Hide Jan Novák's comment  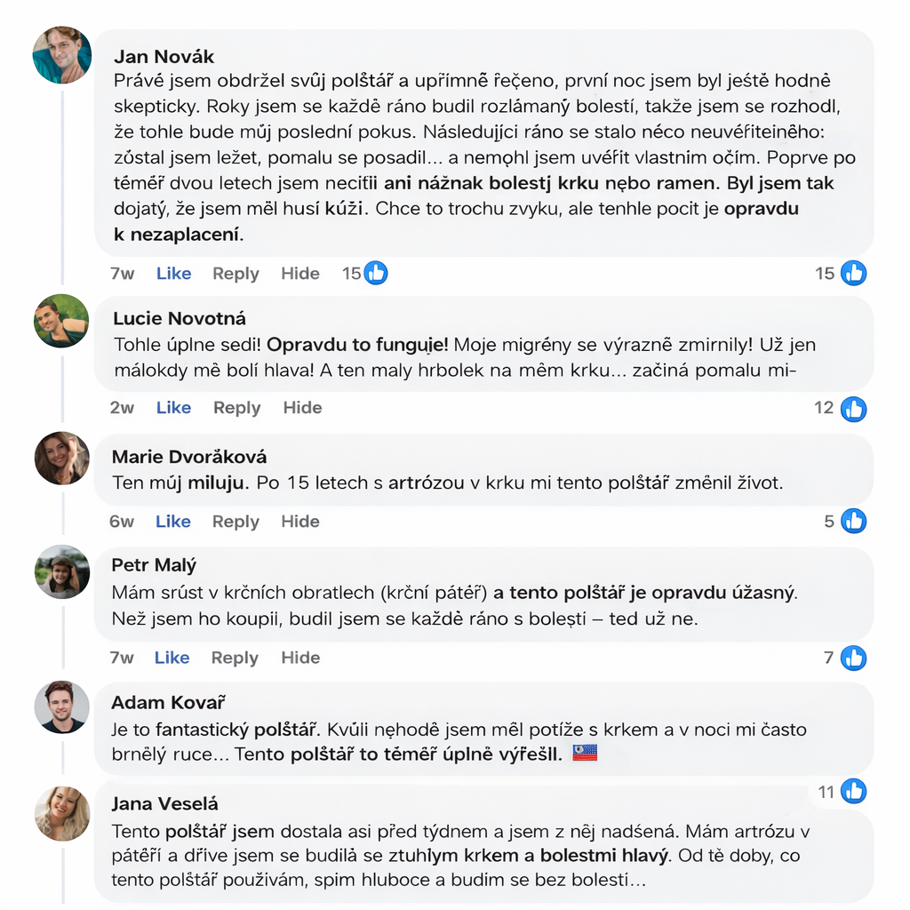[300, 274]
